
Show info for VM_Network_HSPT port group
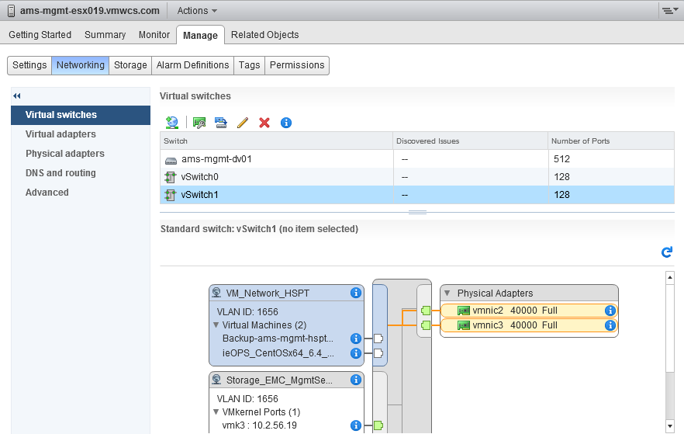click(356, 293)
